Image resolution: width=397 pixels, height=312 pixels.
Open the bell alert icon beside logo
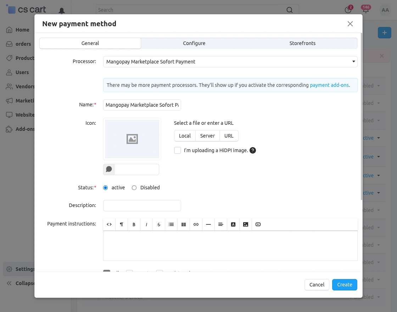(x=62, y=11)
